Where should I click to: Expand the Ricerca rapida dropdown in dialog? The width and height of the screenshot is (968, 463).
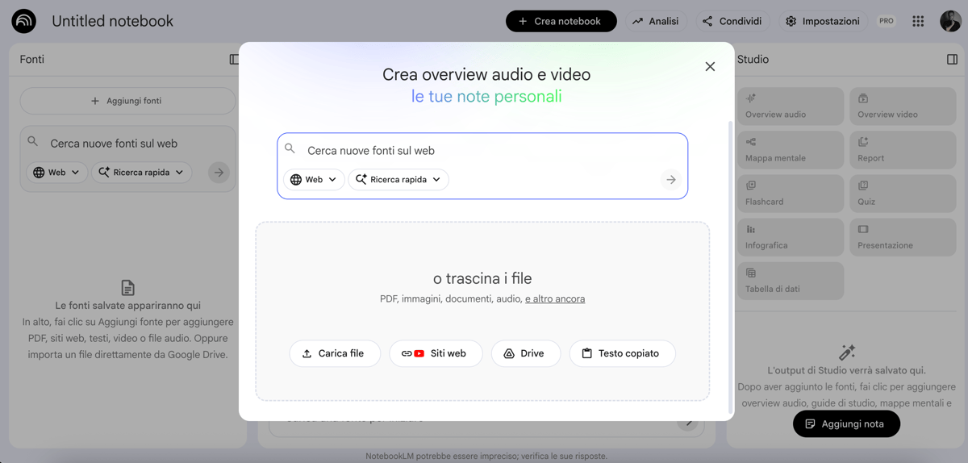pyautogui.click(x=398, y=180)
